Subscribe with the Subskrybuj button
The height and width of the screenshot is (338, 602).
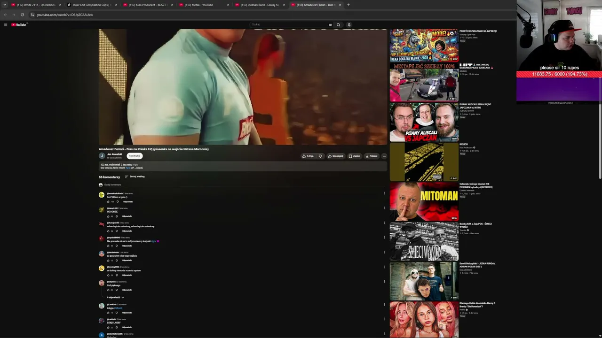[x=135, y=156]
